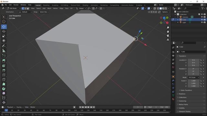The image size is (207, 116).
Task: Open the Tool properties tab
Action: [173, 47]
